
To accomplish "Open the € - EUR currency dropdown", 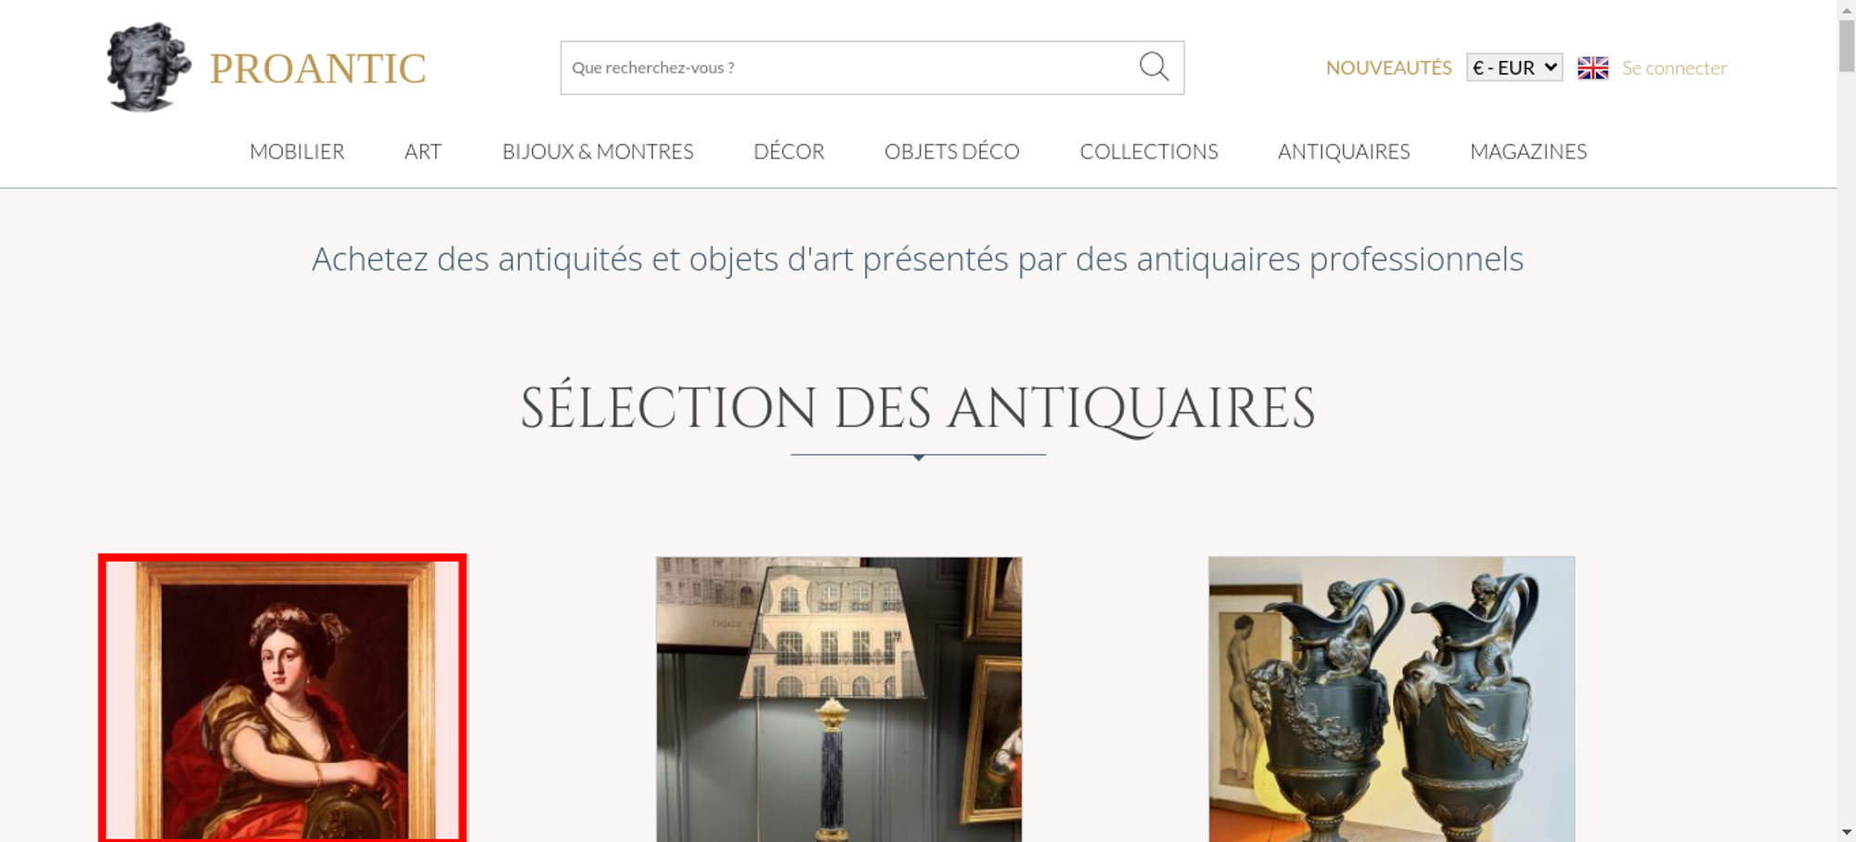I will [x=1514, y=68].
